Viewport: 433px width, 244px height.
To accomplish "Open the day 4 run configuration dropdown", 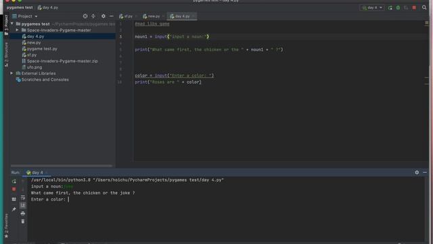I will click(x=372, y=7).
